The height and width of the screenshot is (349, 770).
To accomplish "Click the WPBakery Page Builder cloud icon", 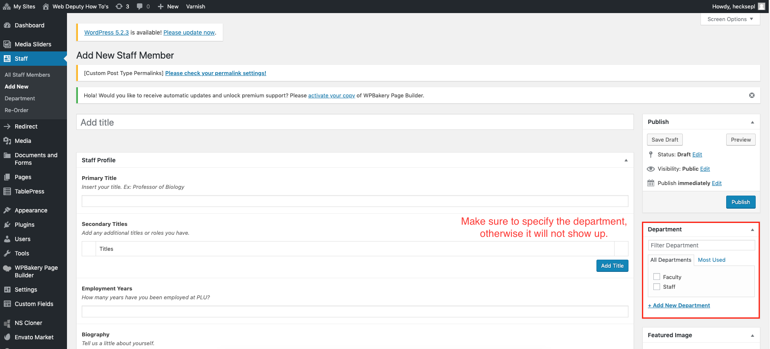I will click(7, 268).
